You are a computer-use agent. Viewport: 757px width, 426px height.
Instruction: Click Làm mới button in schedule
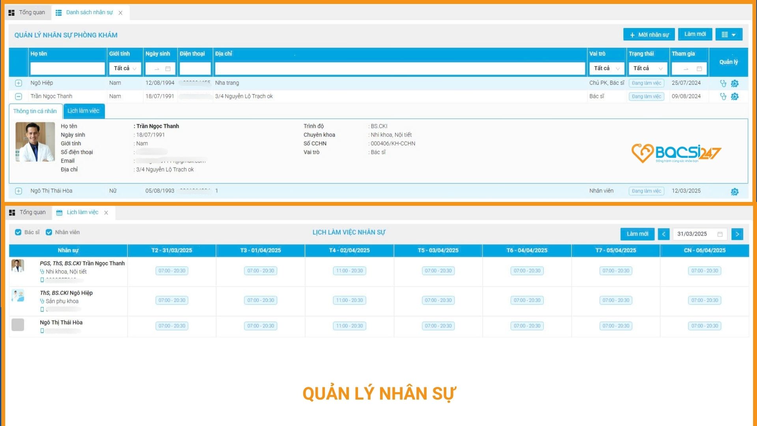638,234
